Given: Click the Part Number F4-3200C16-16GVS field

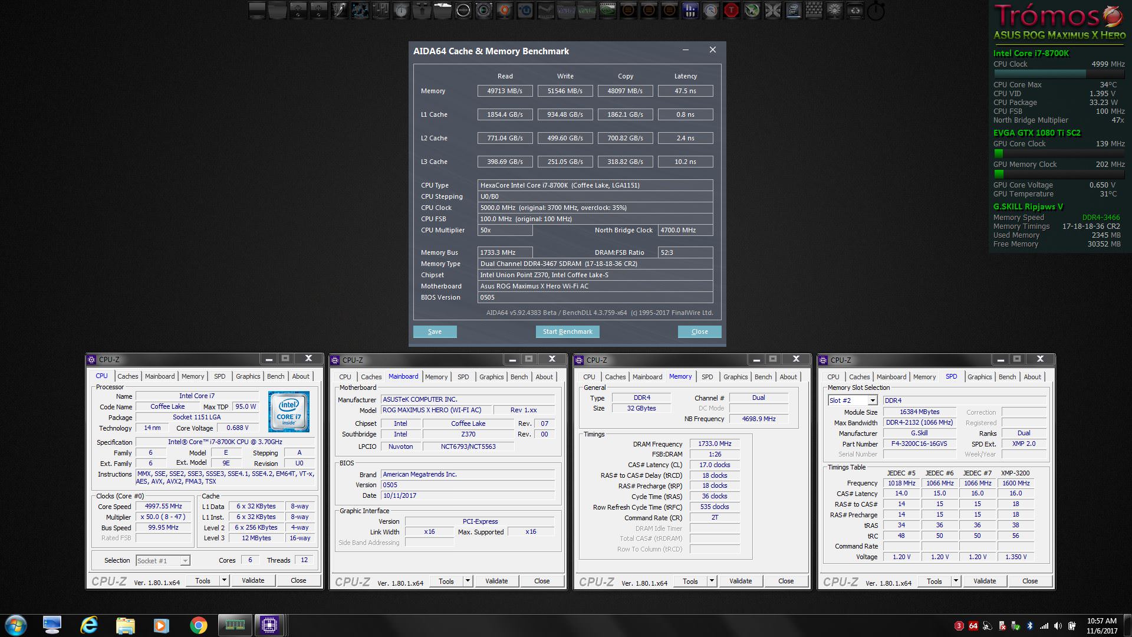Looking at the screenshot, I should tap(919, 444).
